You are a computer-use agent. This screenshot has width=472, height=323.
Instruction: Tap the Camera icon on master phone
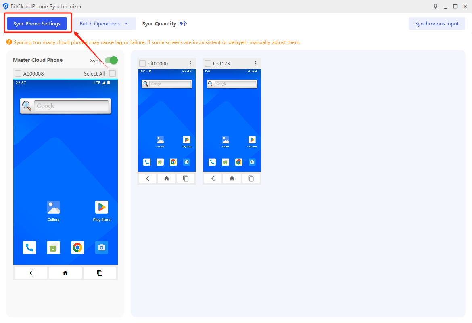tap(102, 247)
